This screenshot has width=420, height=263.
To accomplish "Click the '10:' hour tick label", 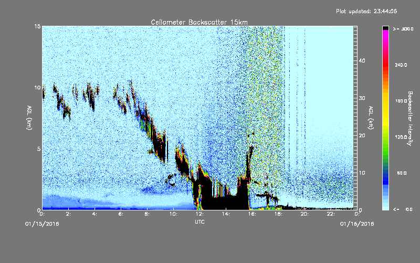I will [174, 214].
